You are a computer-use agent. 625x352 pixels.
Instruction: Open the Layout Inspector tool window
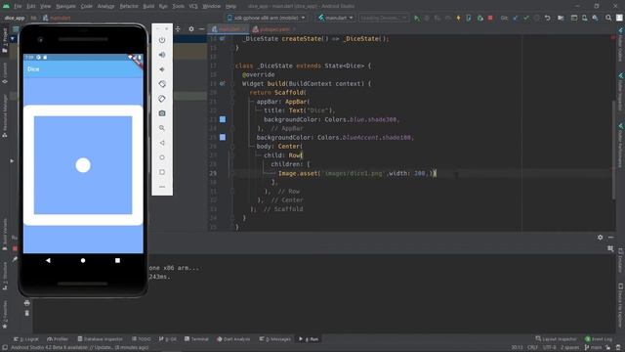point(556,339)
